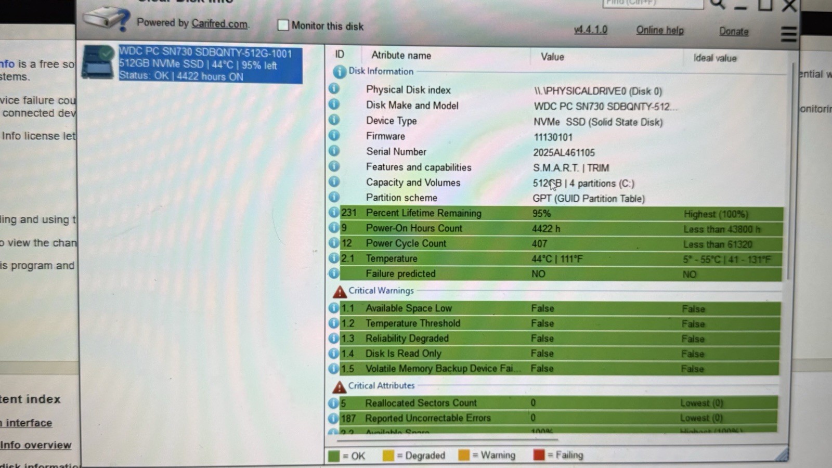The width and height of the screenshot is (832, 468).
Task: Open the Online help link
Action: click(x=660, y=30)
